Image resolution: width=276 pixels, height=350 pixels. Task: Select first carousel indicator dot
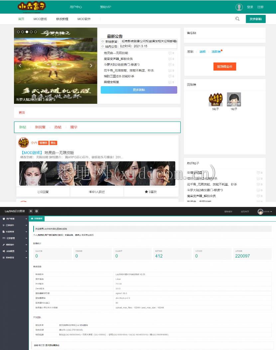coord(18,32)
